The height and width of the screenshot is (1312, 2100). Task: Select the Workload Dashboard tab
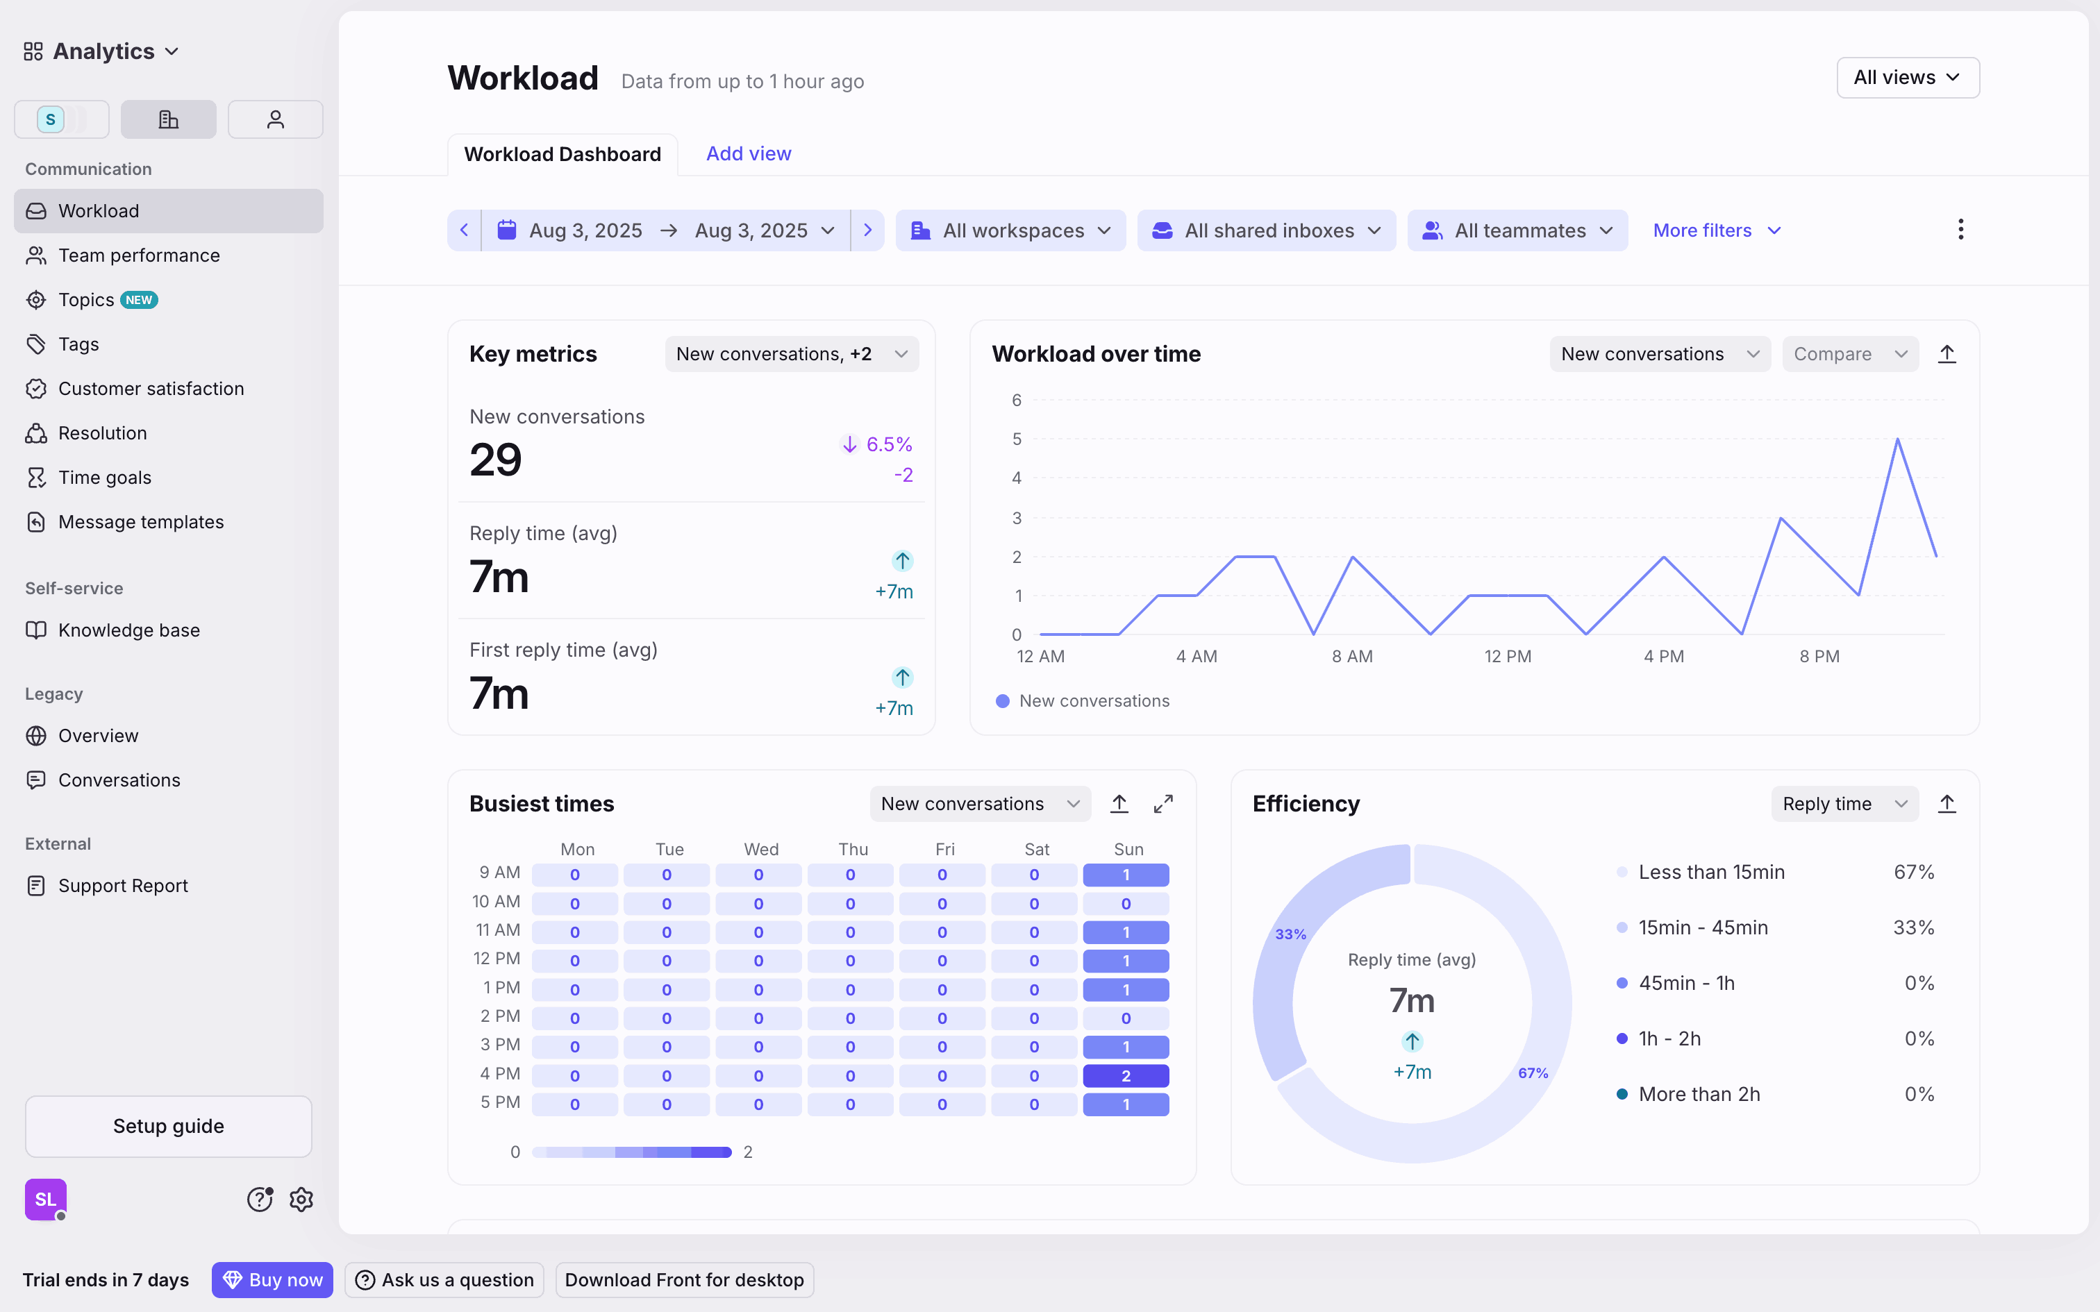point(562,154)
